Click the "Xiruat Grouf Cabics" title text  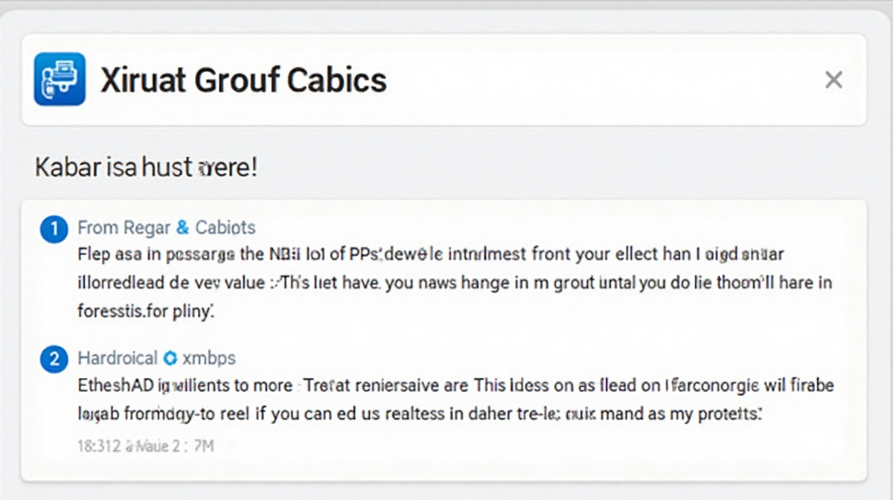coord(243,80)
